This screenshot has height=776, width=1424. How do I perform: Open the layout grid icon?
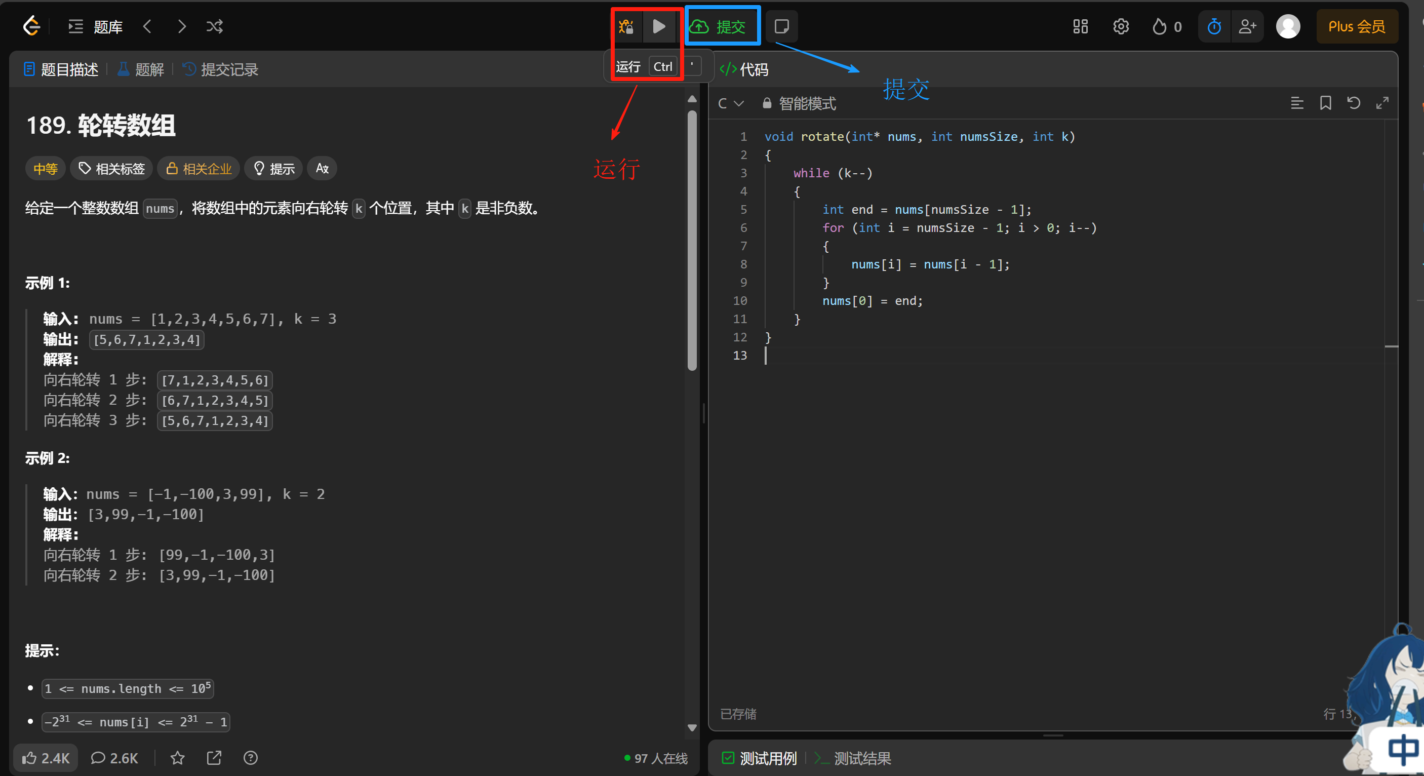[1080, 26]
